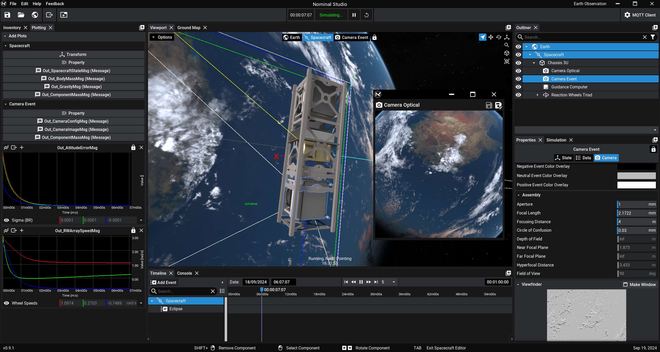660x352 pixels.
Task: Export the Out_RWArraySpeedMsg plot data
Action: point(14,230)
